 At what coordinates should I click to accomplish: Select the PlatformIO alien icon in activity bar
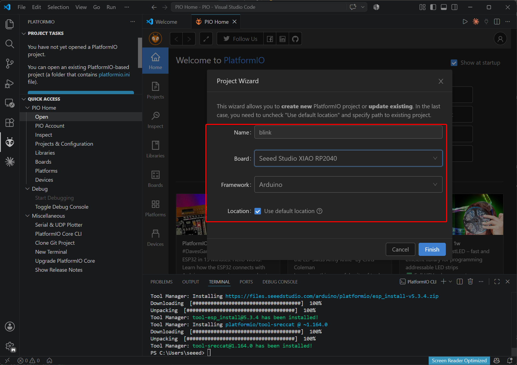point(10,142)
